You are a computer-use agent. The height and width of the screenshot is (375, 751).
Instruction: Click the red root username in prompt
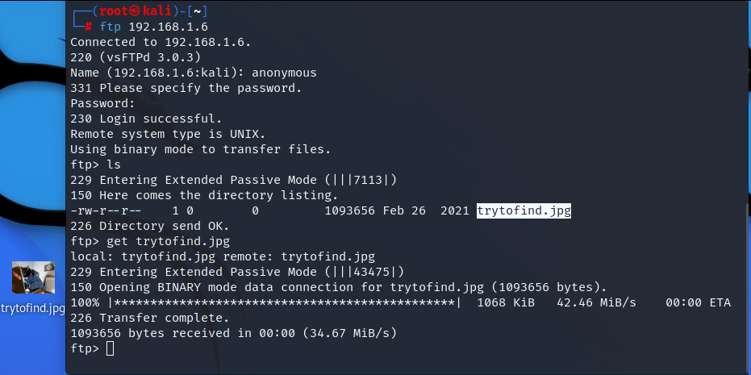114,11
